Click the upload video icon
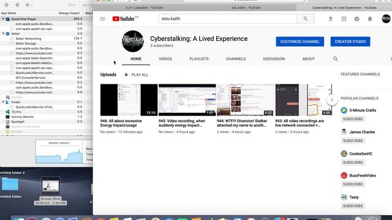Viewport: 392px width, 220px height. coord(331,19)
